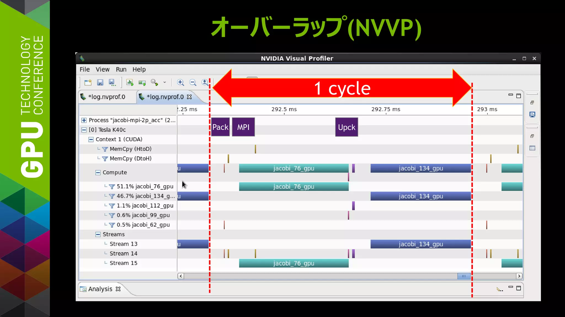Select the Stream 13 row label
This screenshot has height=317, width=565.
pos(123,244)
